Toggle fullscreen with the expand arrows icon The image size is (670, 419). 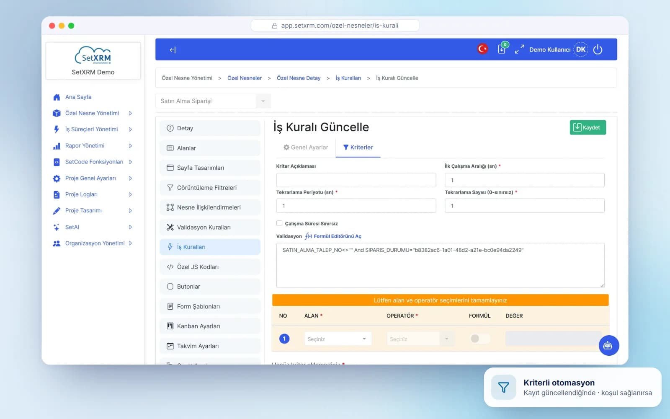pos(519,49)
